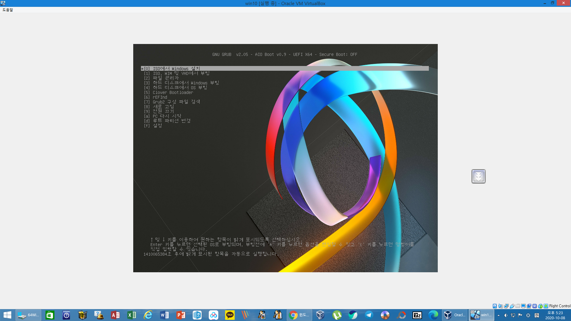Click the mouse integration status icon
571x321 pixels.
[x=540, y=306]
